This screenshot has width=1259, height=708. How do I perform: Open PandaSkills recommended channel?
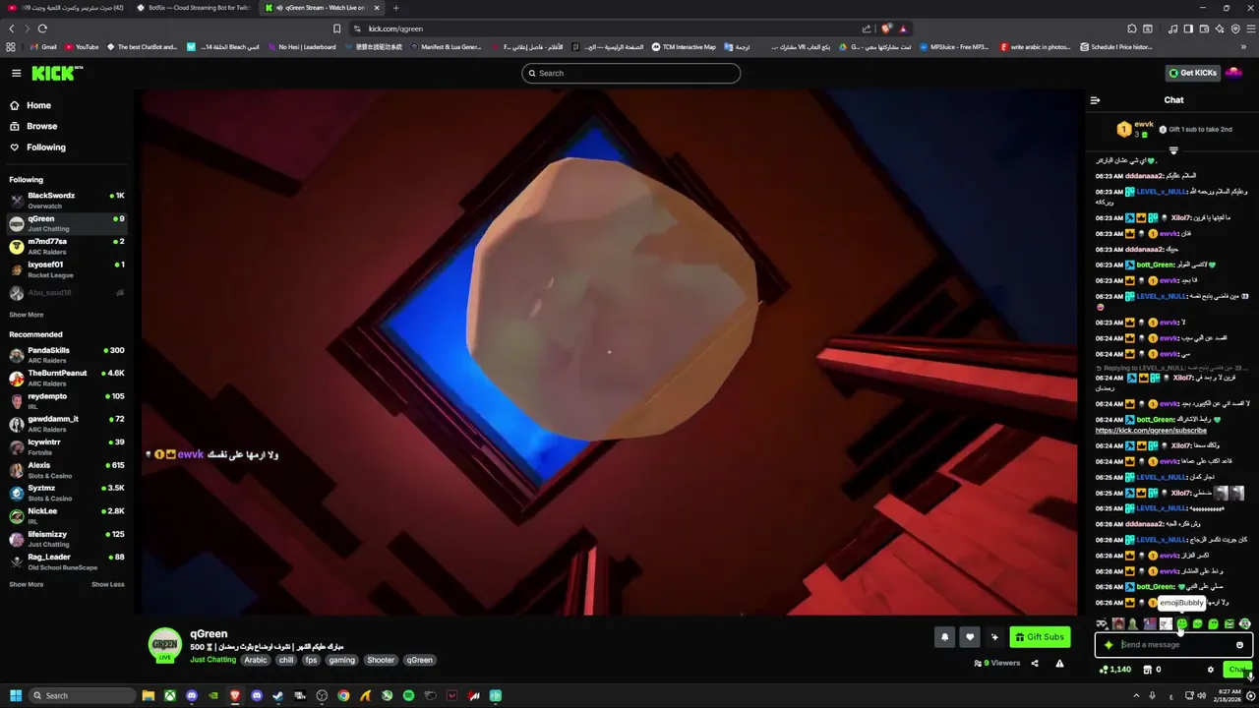click(x=67, y=355)
